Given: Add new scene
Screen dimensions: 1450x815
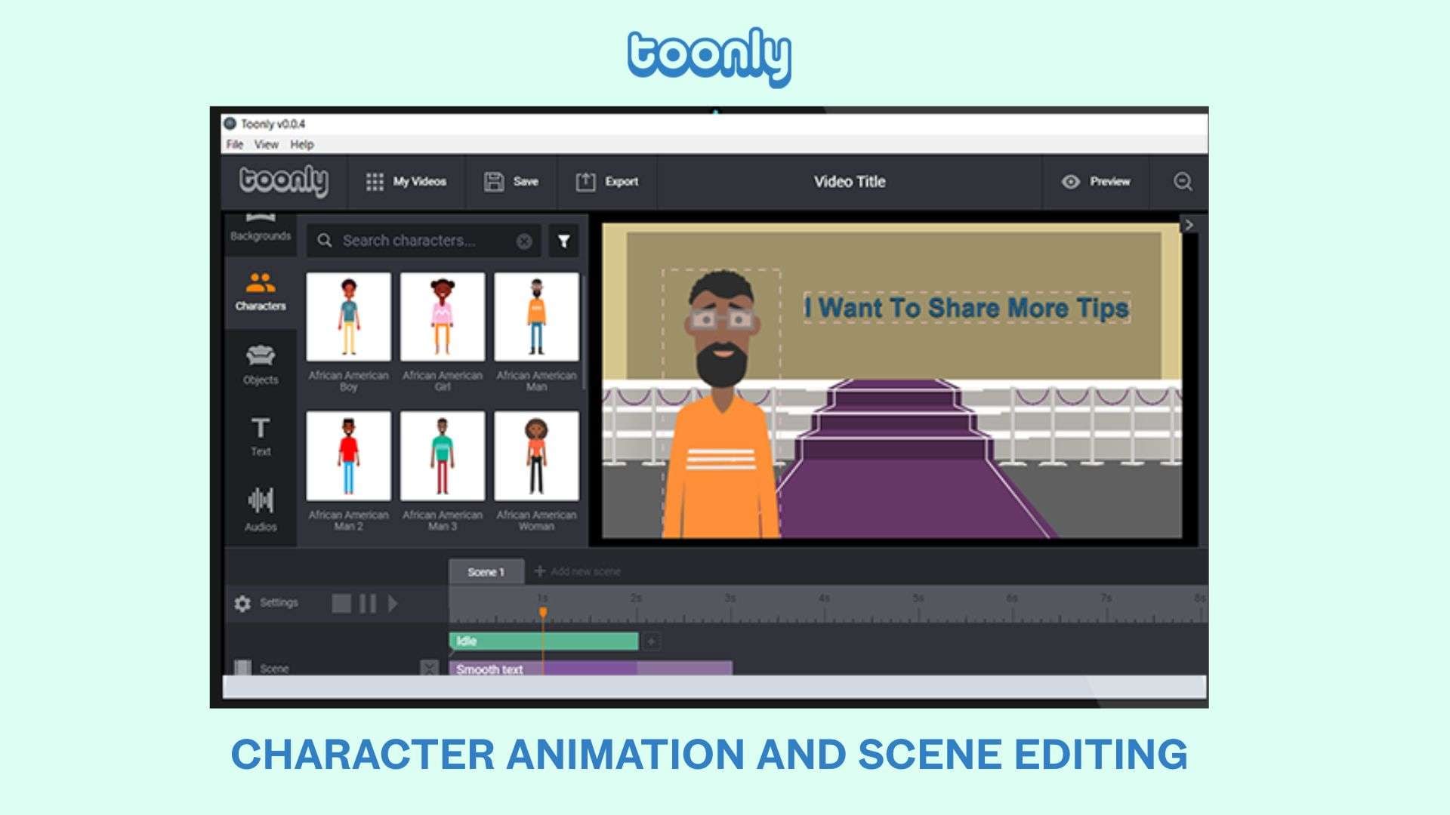Looking at the screenshot, I should 578,571.
